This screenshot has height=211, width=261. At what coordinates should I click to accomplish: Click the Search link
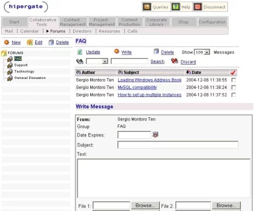(x=158, y=61)
